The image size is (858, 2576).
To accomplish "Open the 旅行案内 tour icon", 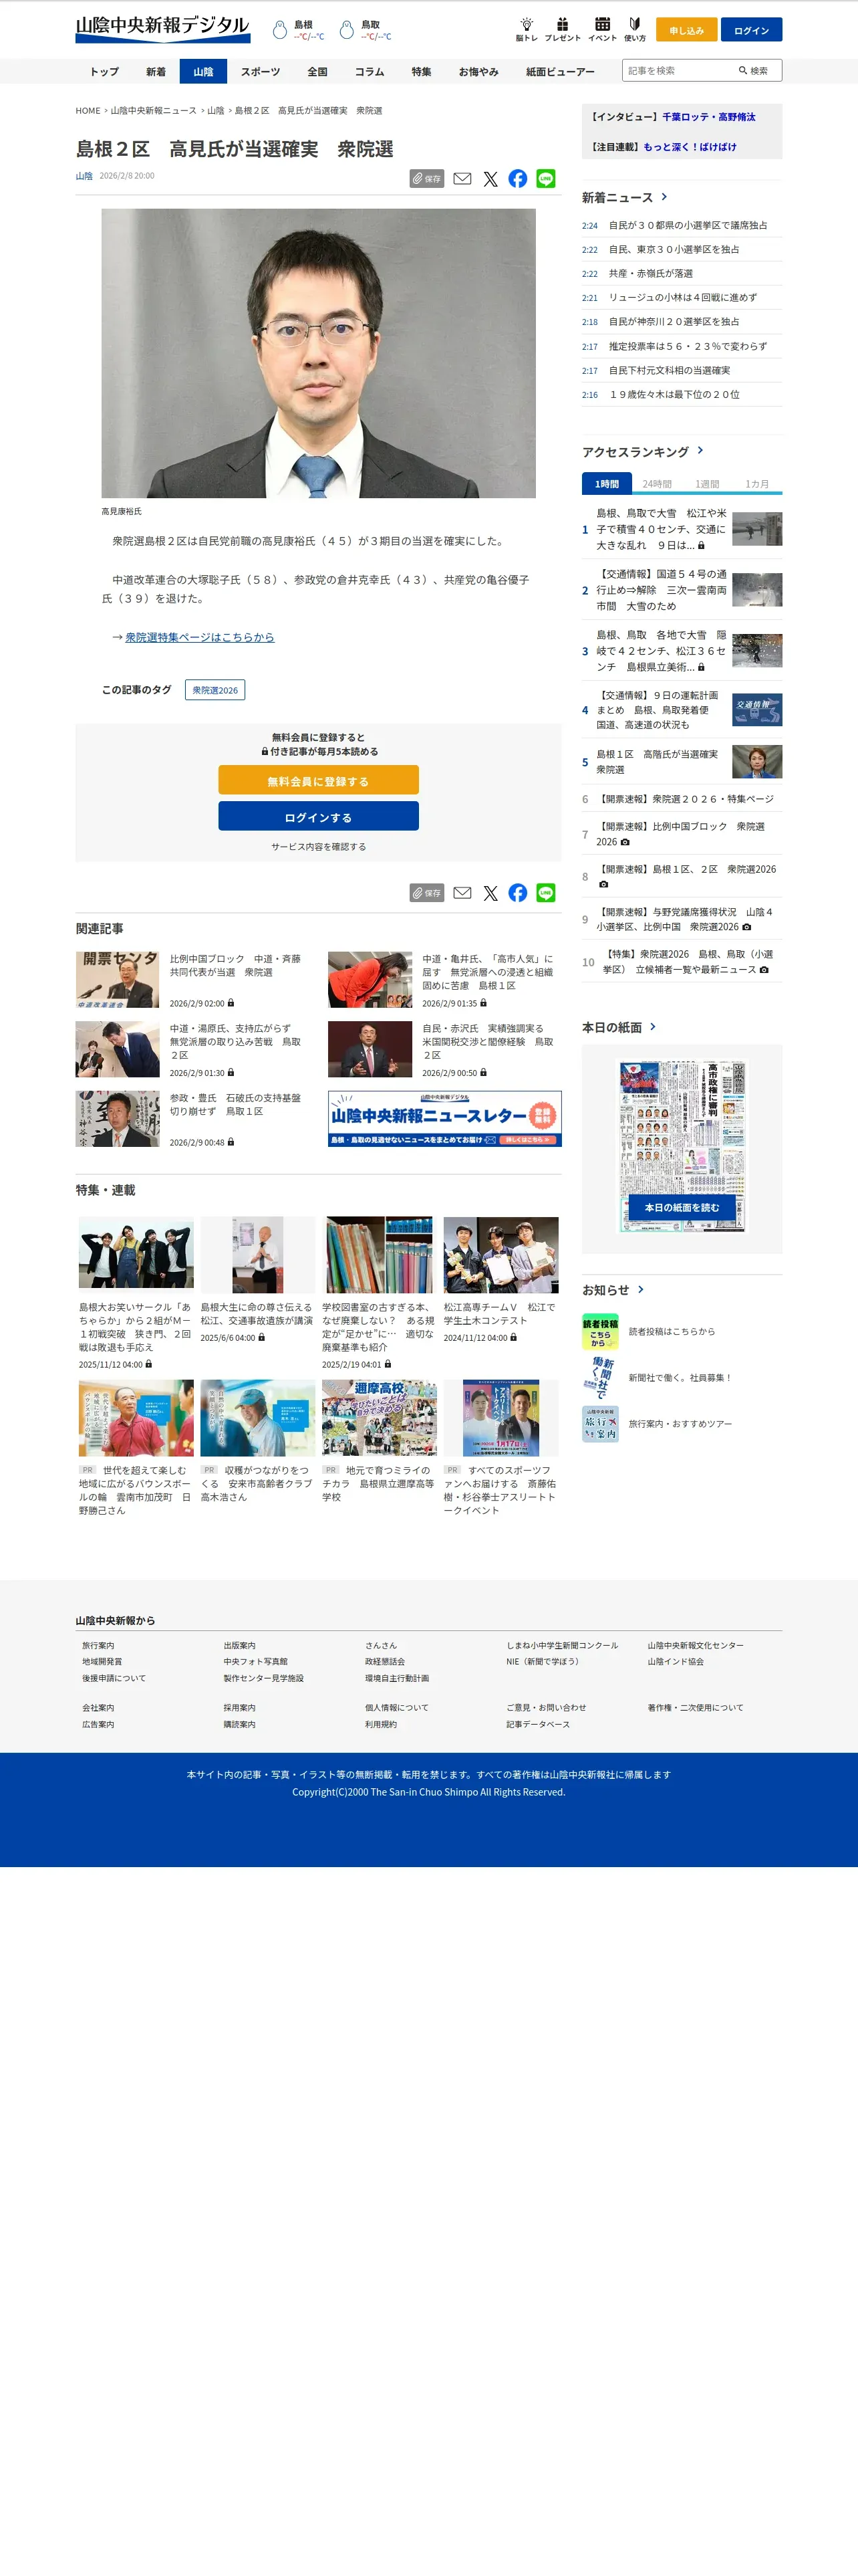I will (x=600, y=1424).
